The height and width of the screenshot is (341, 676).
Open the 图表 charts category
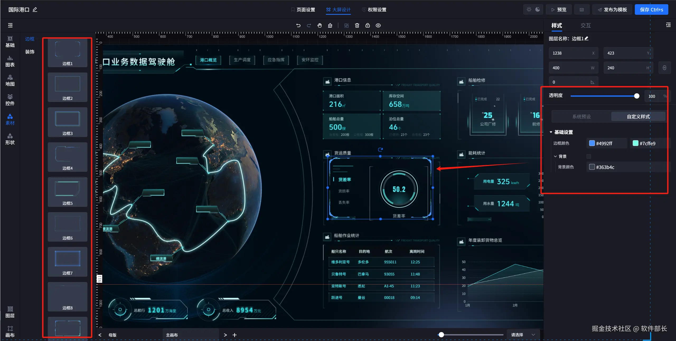pyautogui.click(x=10, y=61)
